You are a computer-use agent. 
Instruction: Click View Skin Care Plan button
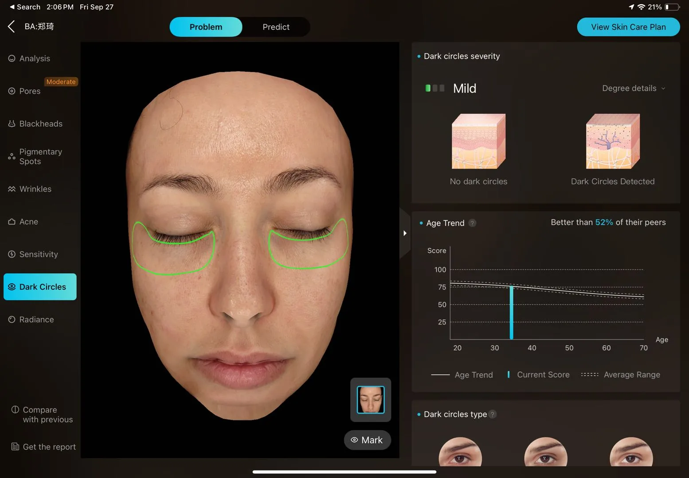pyautogui.click(x=628, y=27)
